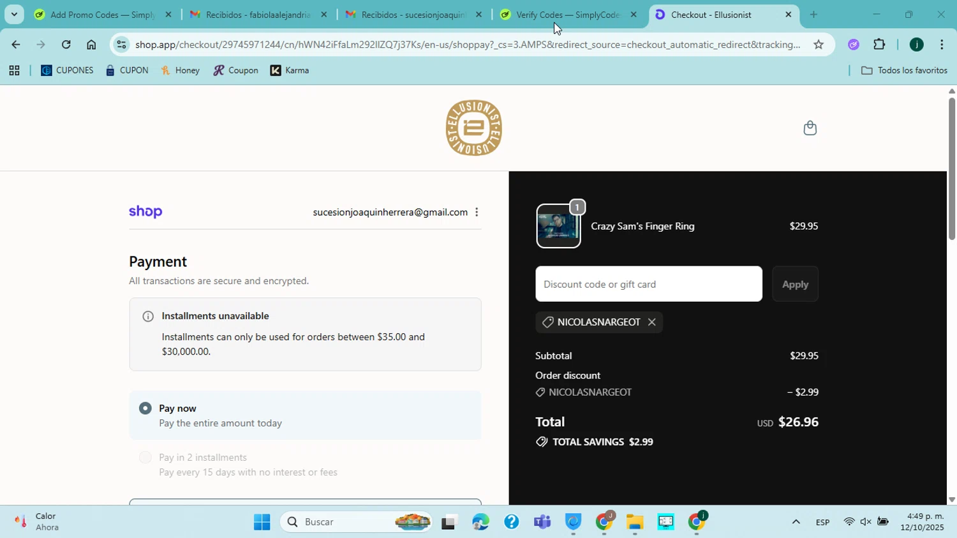Click the Ellusionist logo
The height and width of the screenshot is (538, 957).
click(x=473, y=128)
